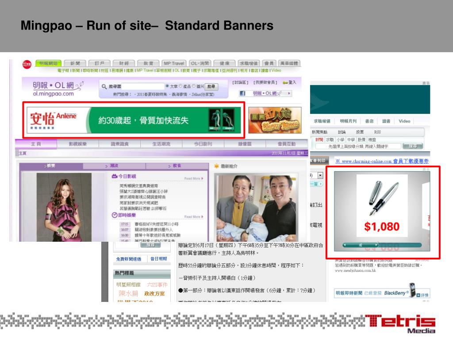Click the 政改方案 hot tag

point(154,294)
